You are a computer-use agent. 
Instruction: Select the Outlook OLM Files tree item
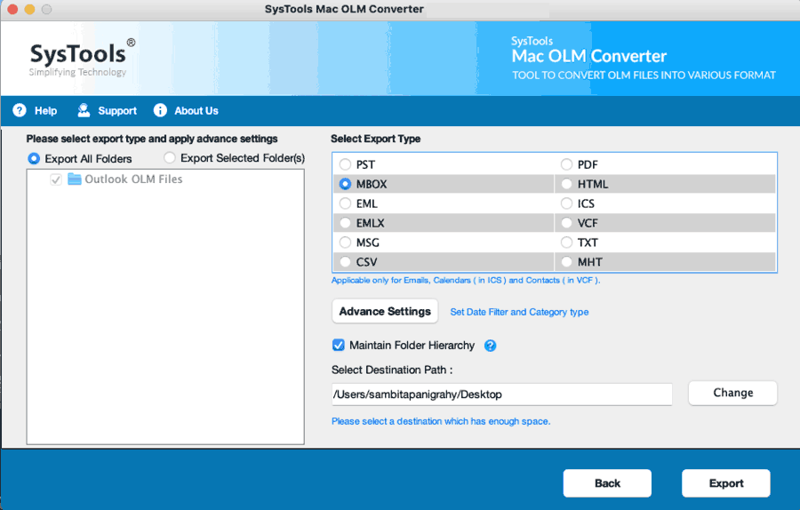(x=133, y=179)
